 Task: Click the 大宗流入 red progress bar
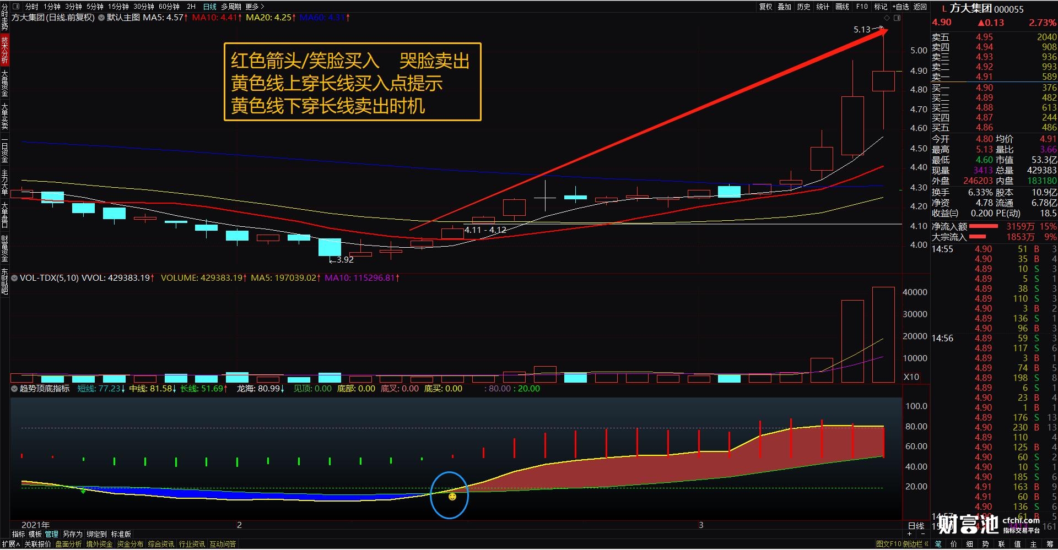tap(978, 237)
